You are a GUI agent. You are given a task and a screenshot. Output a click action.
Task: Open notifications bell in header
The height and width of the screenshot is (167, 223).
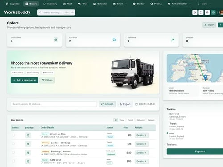pyautogui.click(x=207, y=12)
